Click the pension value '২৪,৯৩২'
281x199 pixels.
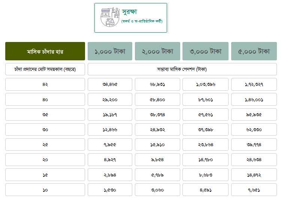pyautogui.click(x=157, y=129)
